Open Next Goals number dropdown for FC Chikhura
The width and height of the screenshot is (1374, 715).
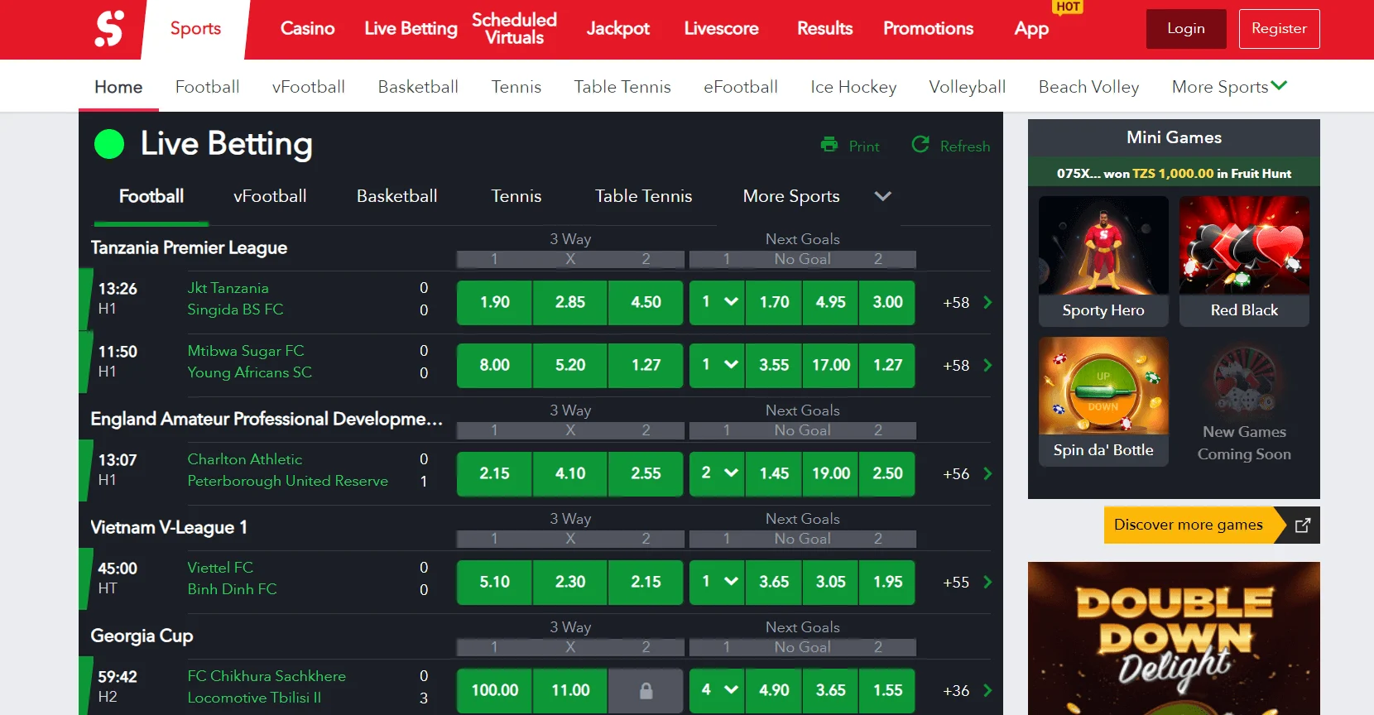718,690
